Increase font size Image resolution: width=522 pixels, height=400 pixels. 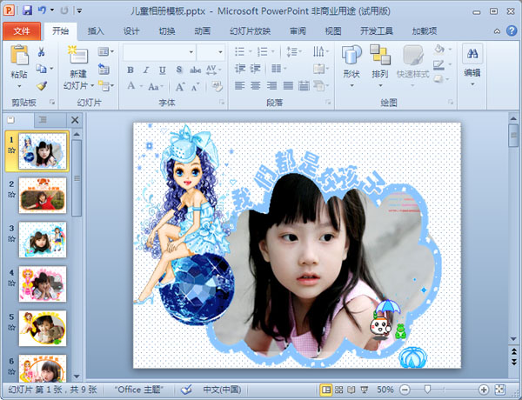[x=180, y=87]
